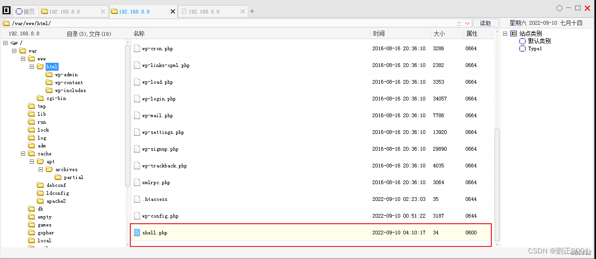Collapse the root / tree node

(6, 43)
